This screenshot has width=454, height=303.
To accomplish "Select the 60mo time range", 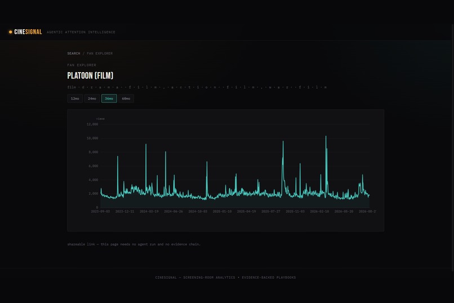I will pyautogui.click(x=126, y=99).
